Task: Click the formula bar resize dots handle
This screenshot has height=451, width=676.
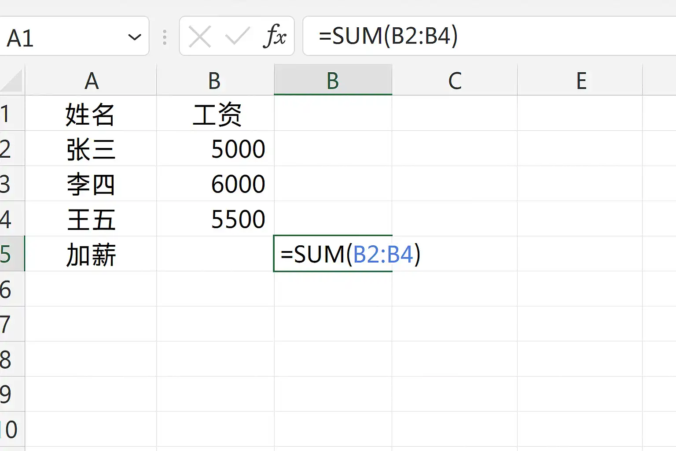Action: (165, 37)
